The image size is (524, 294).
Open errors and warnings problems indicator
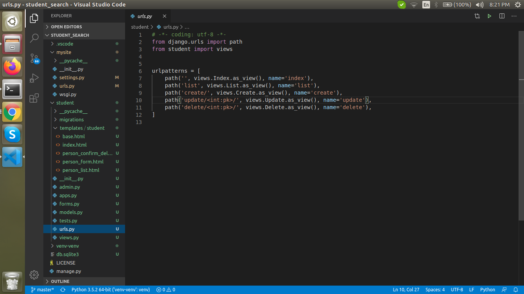[166, 290]
